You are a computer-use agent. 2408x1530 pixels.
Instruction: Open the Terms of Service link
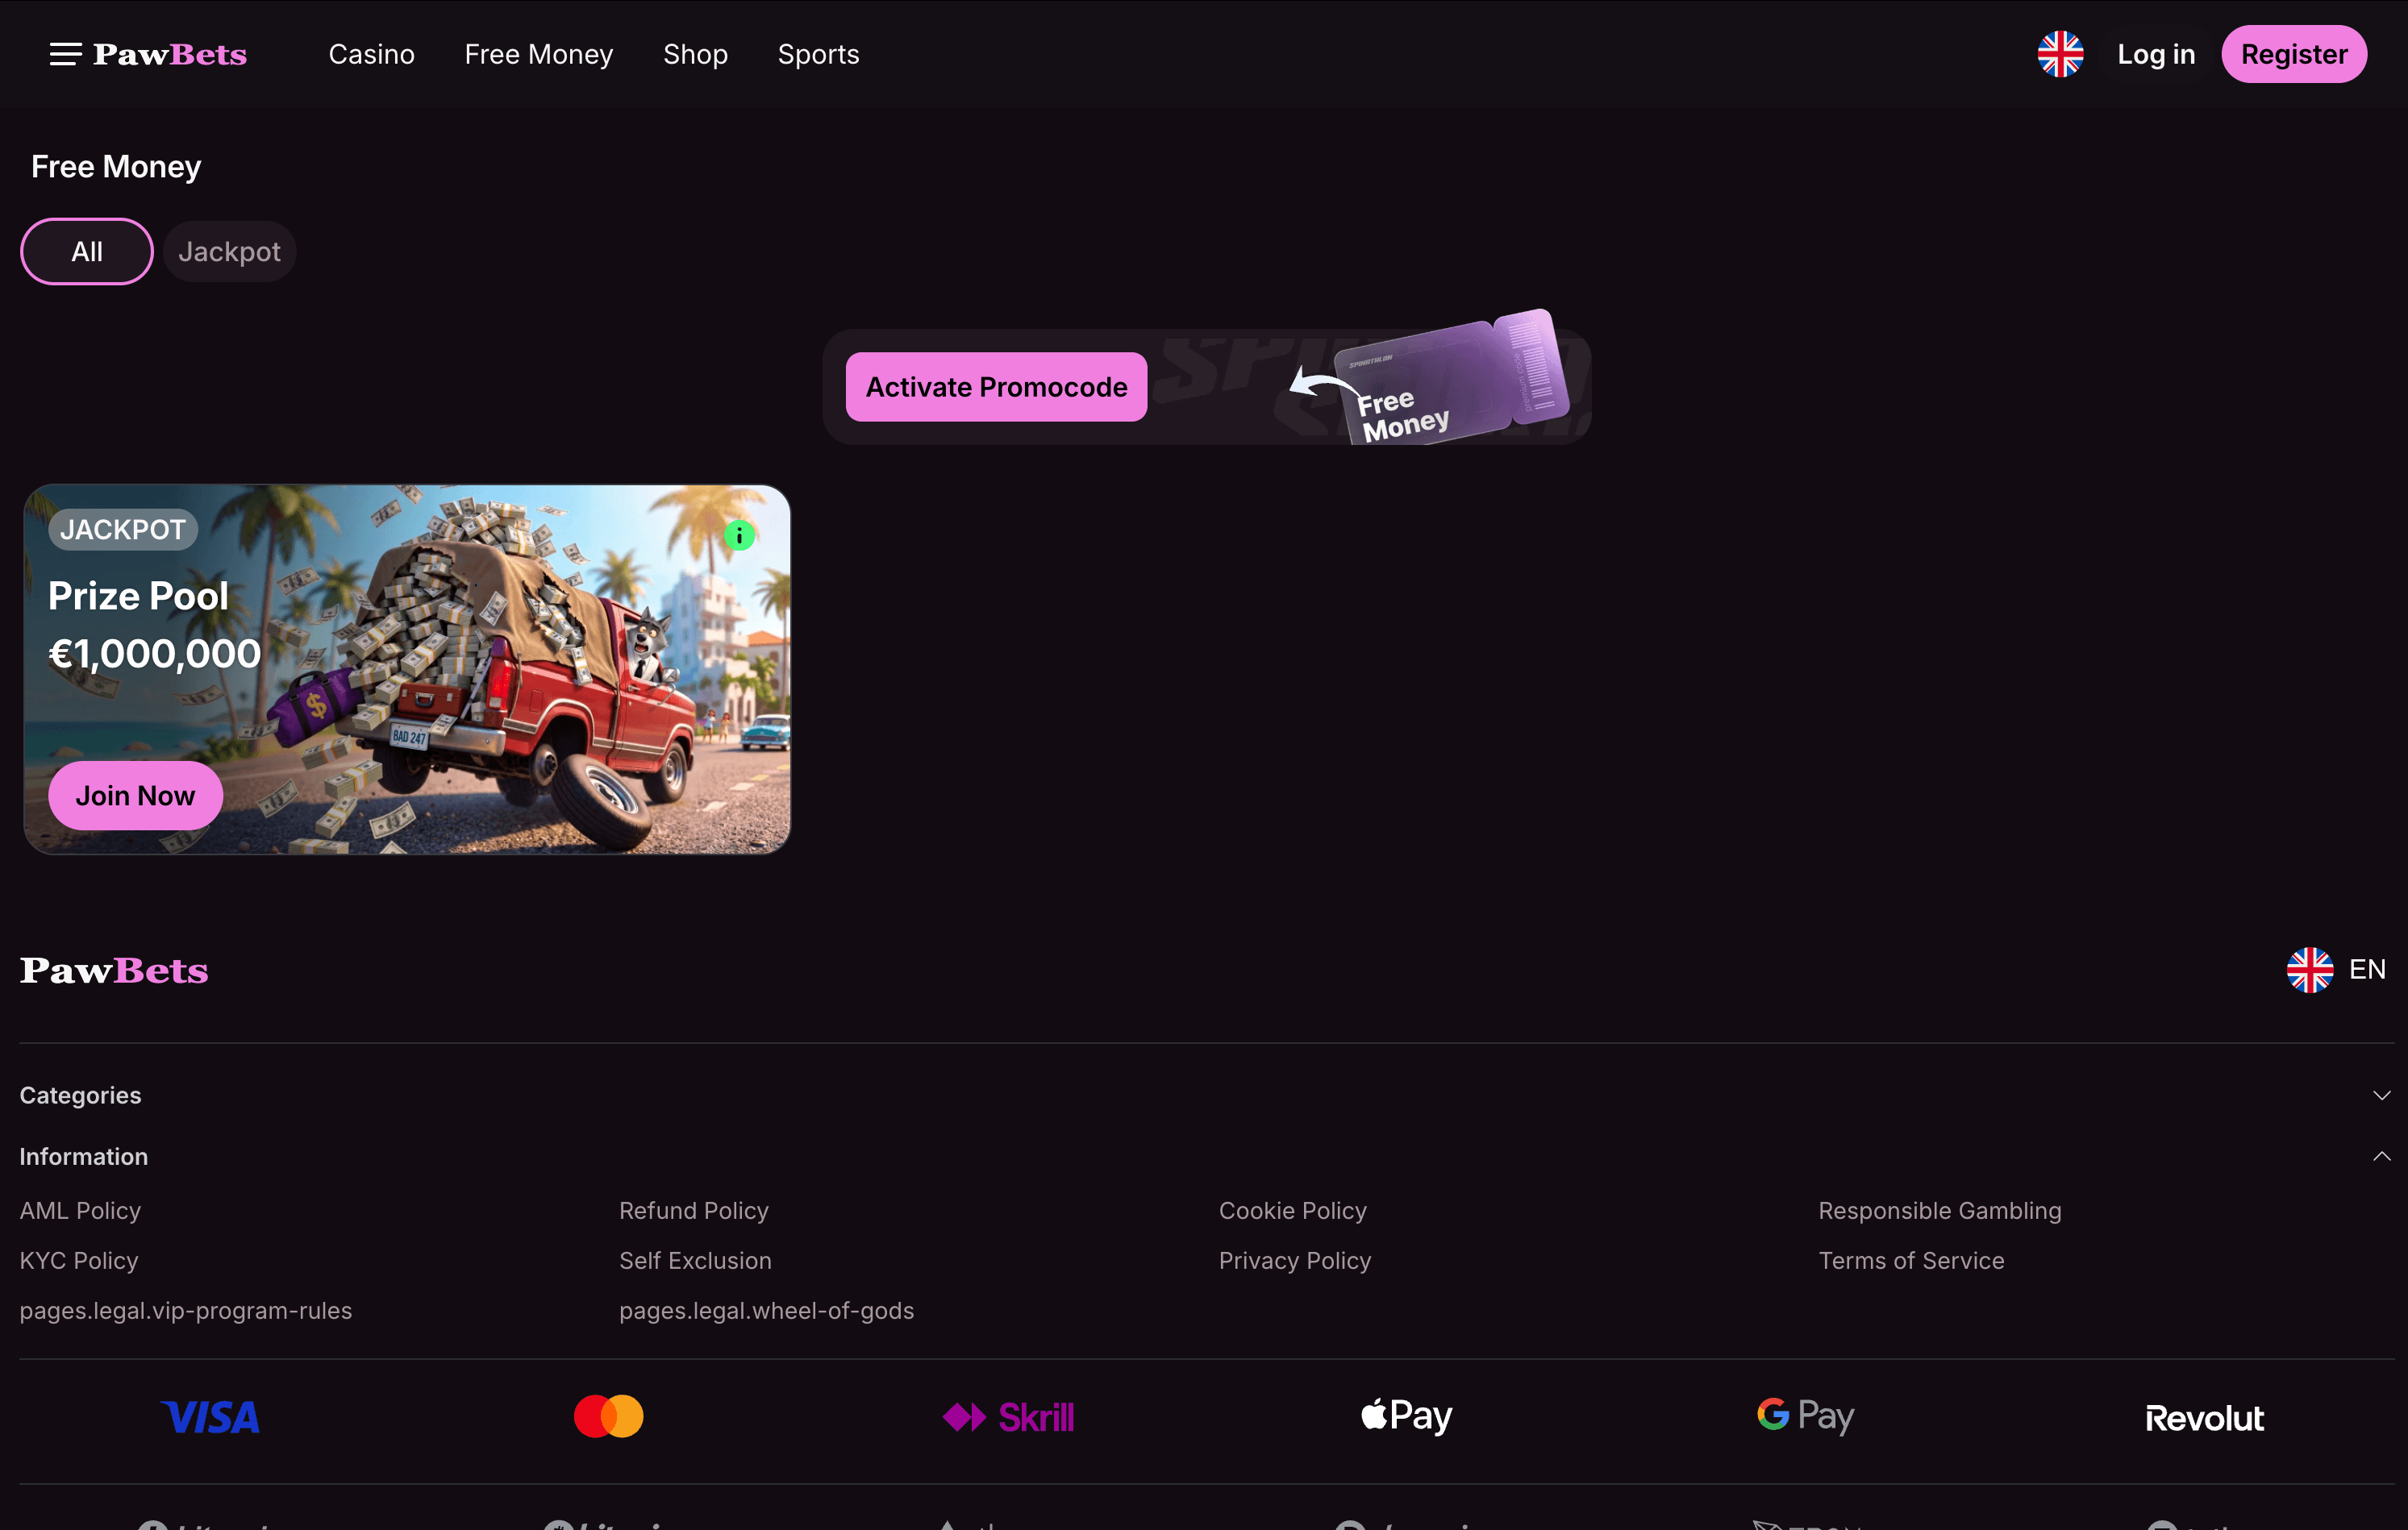pyautogui.click(x=1911, y=1260)
